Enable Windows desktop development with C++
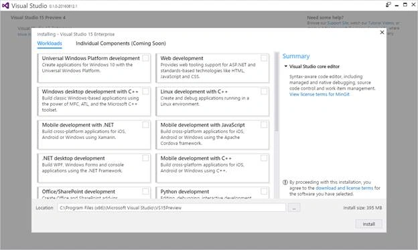Image resolution: width=418 pixels, height=250 pixels. 145,92
